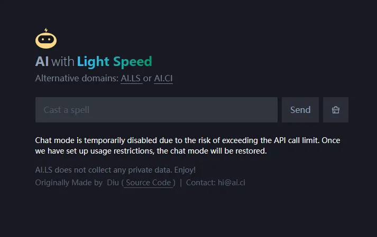Click the chat mode disabled notice

click(188, 146)
